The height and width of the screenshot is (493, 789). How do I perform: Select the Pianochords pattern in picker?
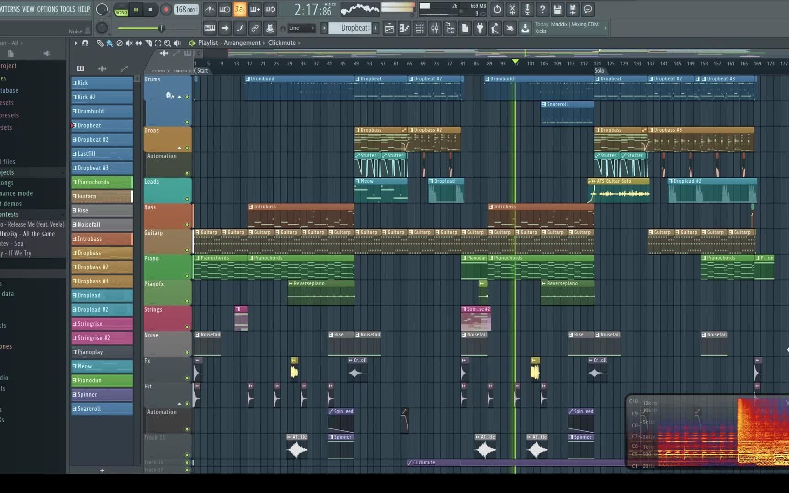(x=102, y=182)
